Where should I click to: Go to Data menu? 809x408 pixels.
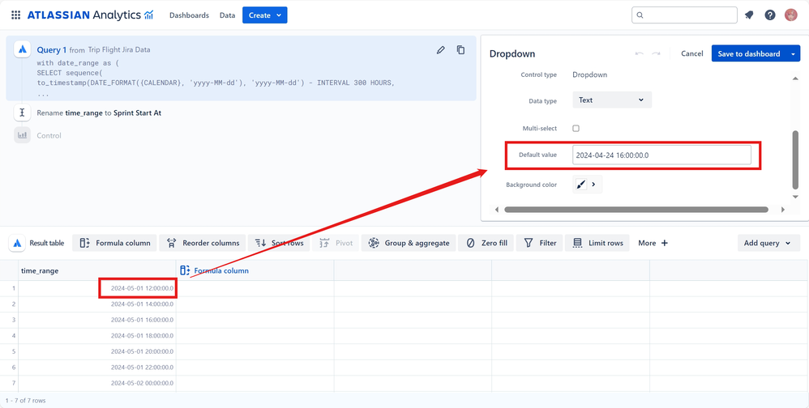[x=228, y=15]
